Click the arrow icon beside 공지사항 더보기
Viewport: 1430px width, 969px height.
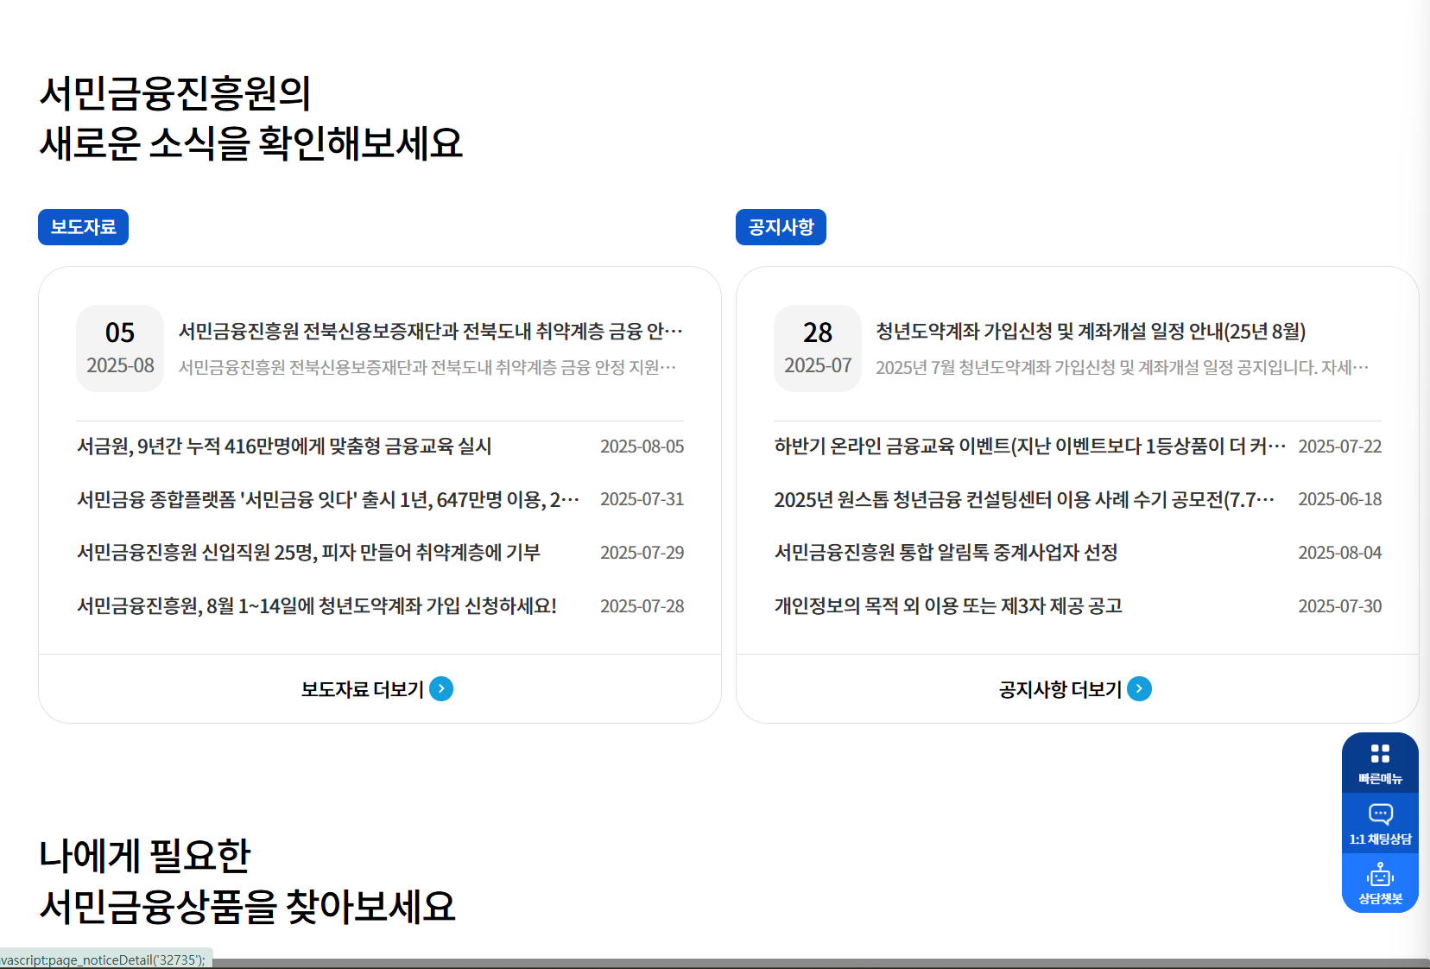coord(1139,688)
